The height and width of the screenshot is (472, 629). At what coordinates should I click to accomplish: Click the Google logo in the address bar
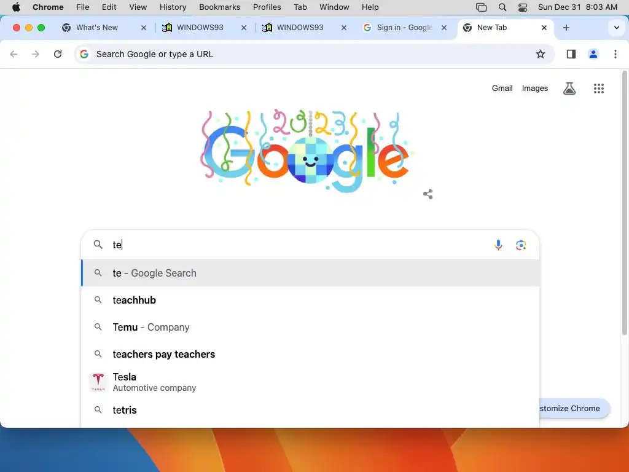click(84, 54)
